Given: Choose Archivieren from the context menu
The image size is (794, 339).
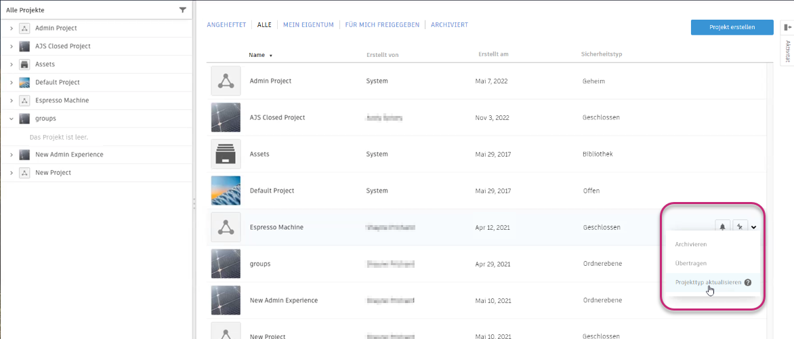Looking at the screenshot, I should coord(691,244).
